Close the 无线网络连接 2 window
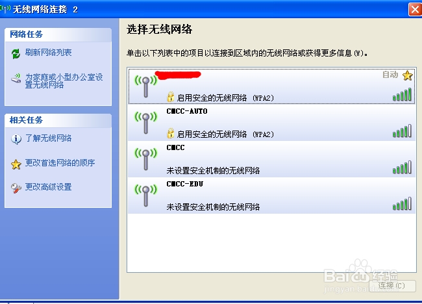This screenshot has width=422, height=304. (415, 10)
